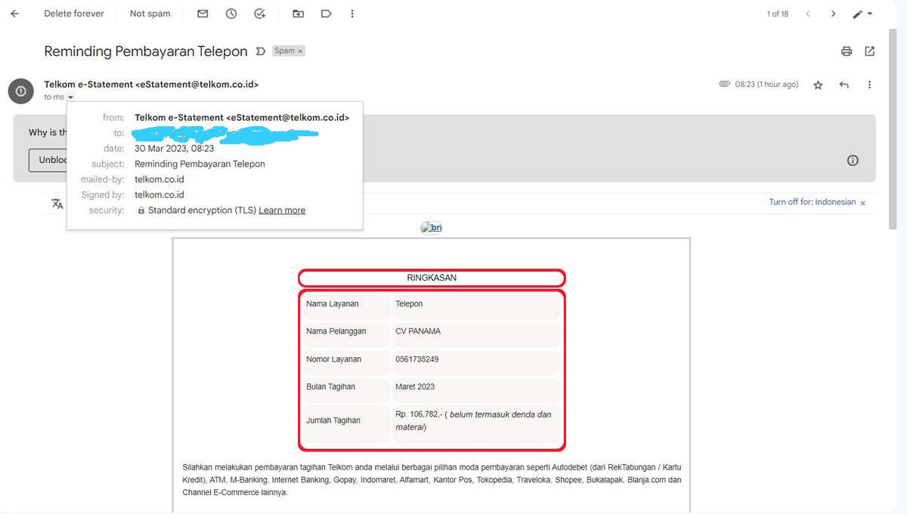The width and height of the screenshot is (907, 514).
Task: Open spam warning info icon
Action: coord(853,160)
